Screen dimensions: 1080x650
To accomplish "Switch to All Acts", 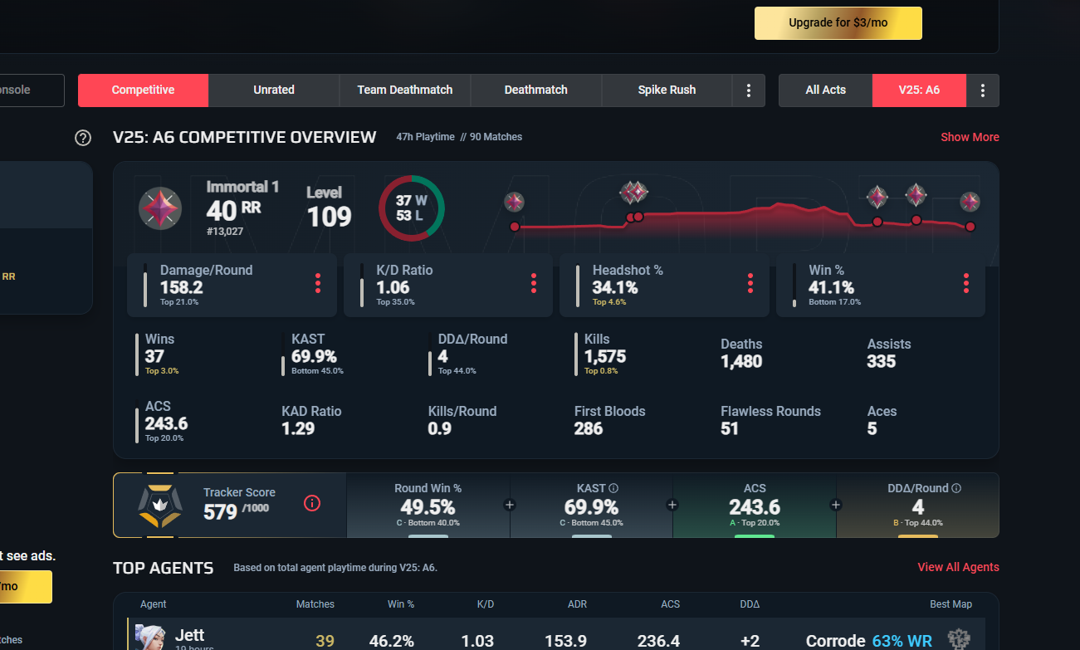I will [826, 90].
